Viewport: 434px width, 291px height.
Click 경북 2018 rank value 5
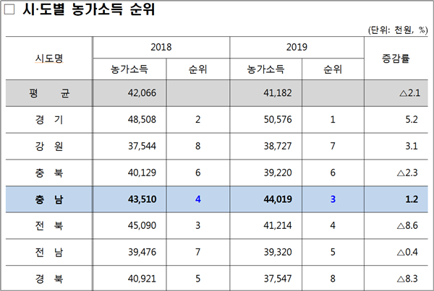click(x=198, y=279)
